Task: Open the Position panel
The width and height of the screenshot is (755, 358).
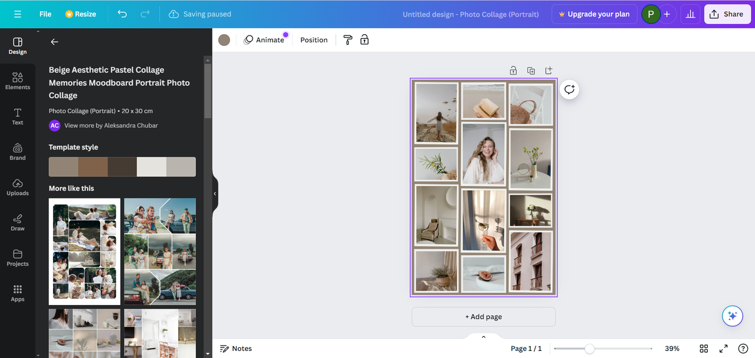Action: 314,40
